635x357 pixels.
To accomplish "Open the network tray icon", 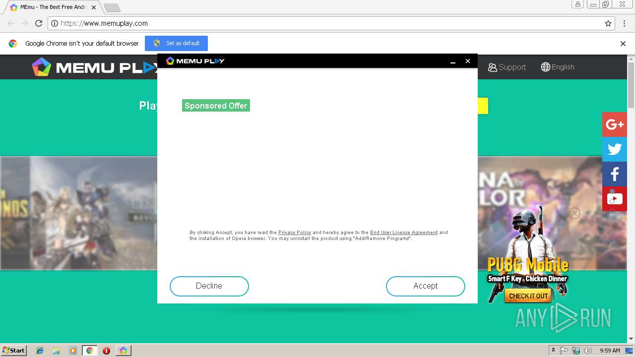I will tap(576, 351).
